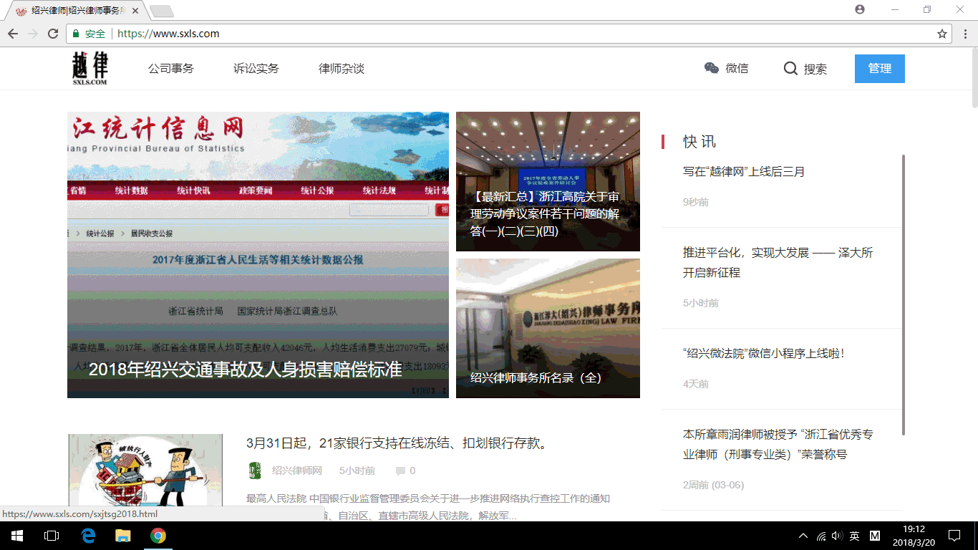Toggle the bookmark star in address bar
Screen dimensions: 978x550
pyautogui.click(x=943, y=33)
